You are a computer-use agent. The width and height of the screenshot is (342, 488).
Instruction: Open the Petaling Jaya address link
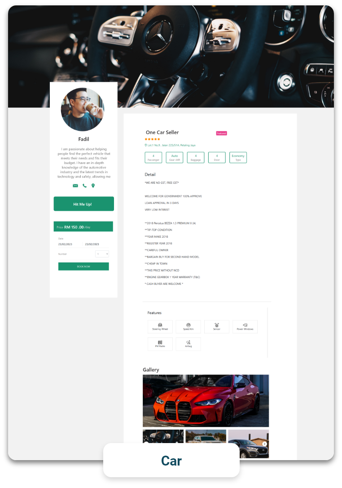(x=170, y=145)
